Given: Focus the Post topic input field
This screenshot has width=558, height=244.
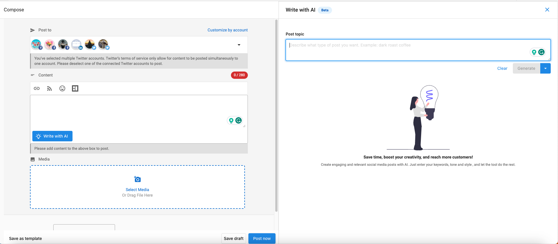Looking at the screenshot, I should [x=418, y=50].
